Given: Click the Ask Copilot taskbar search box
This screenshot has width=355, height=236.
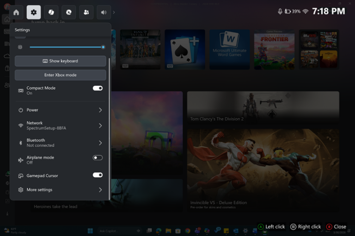Looking at the screenshot, I should (120, 230).
